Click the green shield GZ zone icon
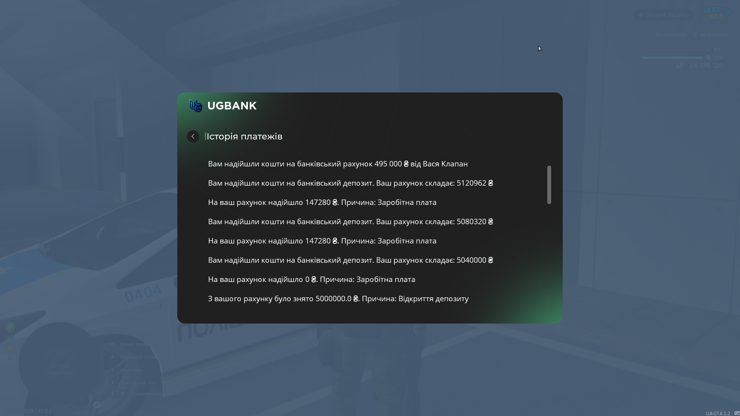Viewport: 740px width, 416px height. click(x=10, y=327)
